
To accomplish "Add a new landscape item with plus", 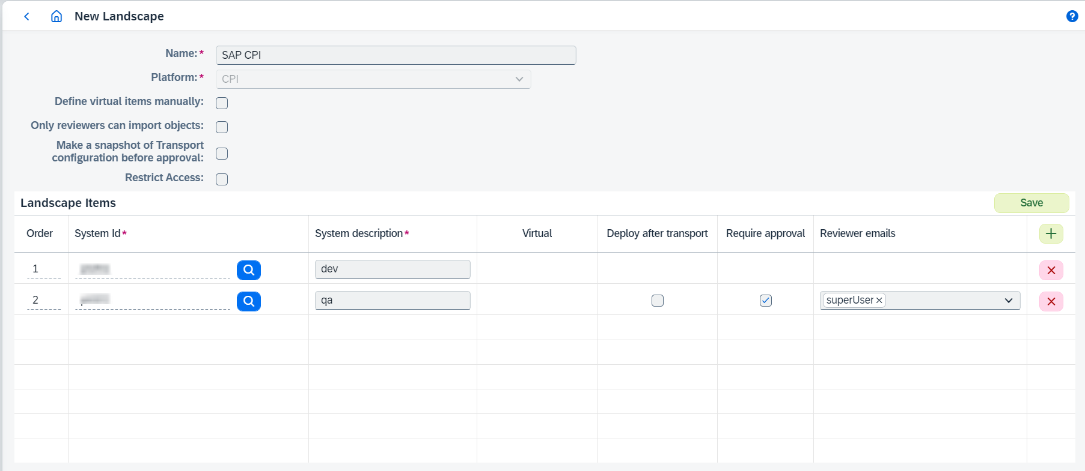I will click(1051, 233).
